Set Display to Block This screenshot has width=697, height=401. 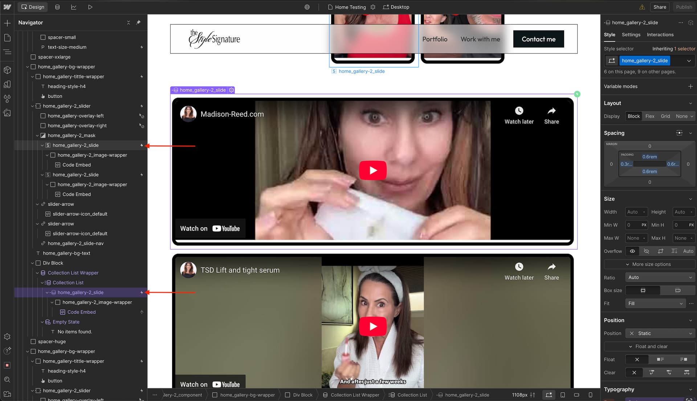(x=633, y=116)
